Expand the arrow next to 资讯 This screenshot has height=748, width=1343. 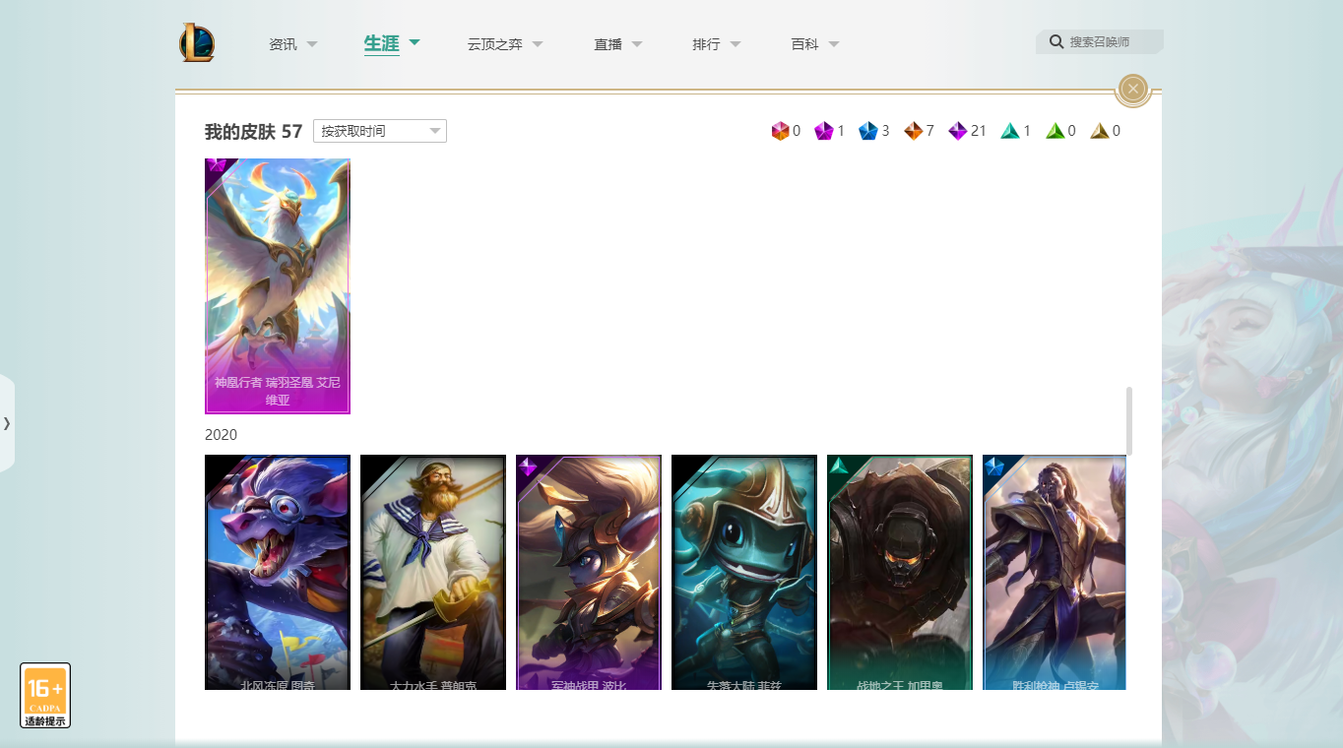312,44
